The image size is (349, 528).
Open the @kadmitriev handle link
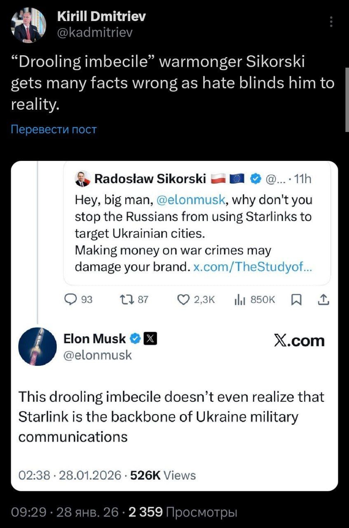tap(94, 32)
